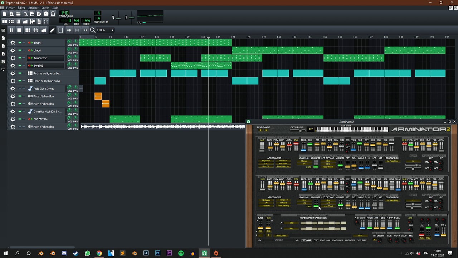Screen dimensions: 458x258
Task: Create a new project with toolbar icon
Action: point(5,14)
